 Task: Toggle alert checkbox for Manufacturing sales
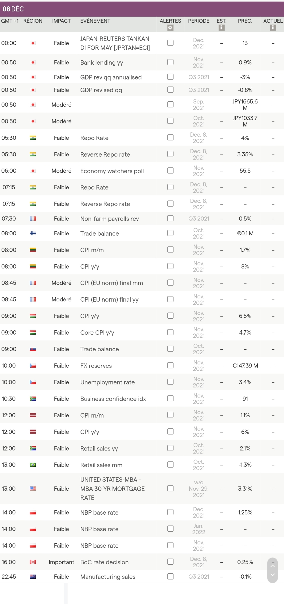tap(170, 576)
